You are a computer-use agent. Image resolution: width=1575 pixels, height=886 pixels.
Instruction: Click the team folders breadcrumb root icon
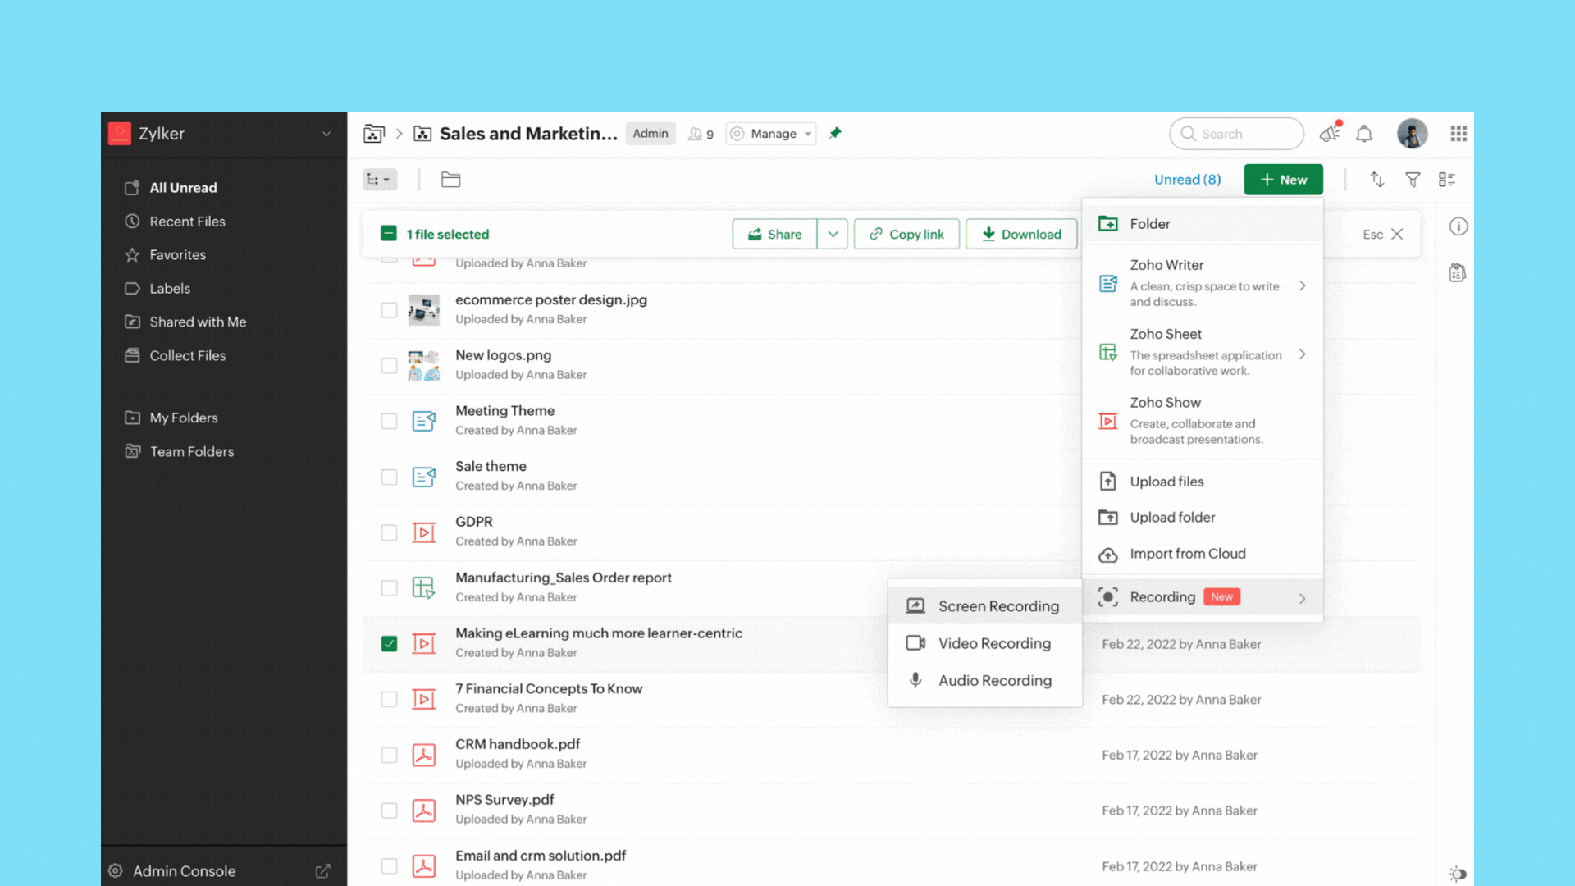click(x=374, y=134)
